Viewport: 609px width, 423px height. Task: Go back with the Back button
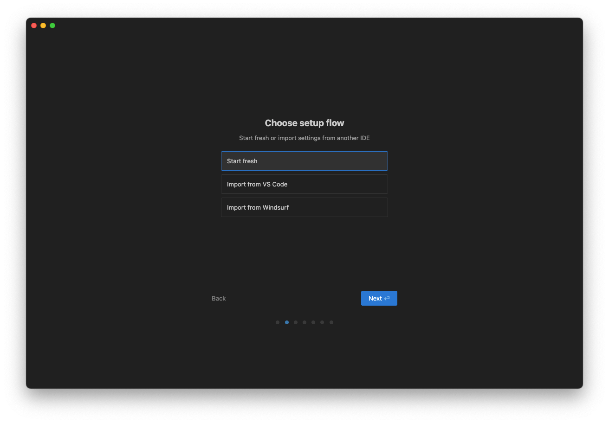pos(219,298)
